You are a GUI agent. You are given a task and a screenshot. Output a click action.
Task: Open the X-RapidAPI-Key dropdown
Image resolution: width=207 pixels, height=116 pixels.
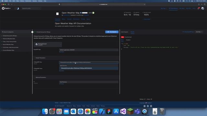(89, 63)
